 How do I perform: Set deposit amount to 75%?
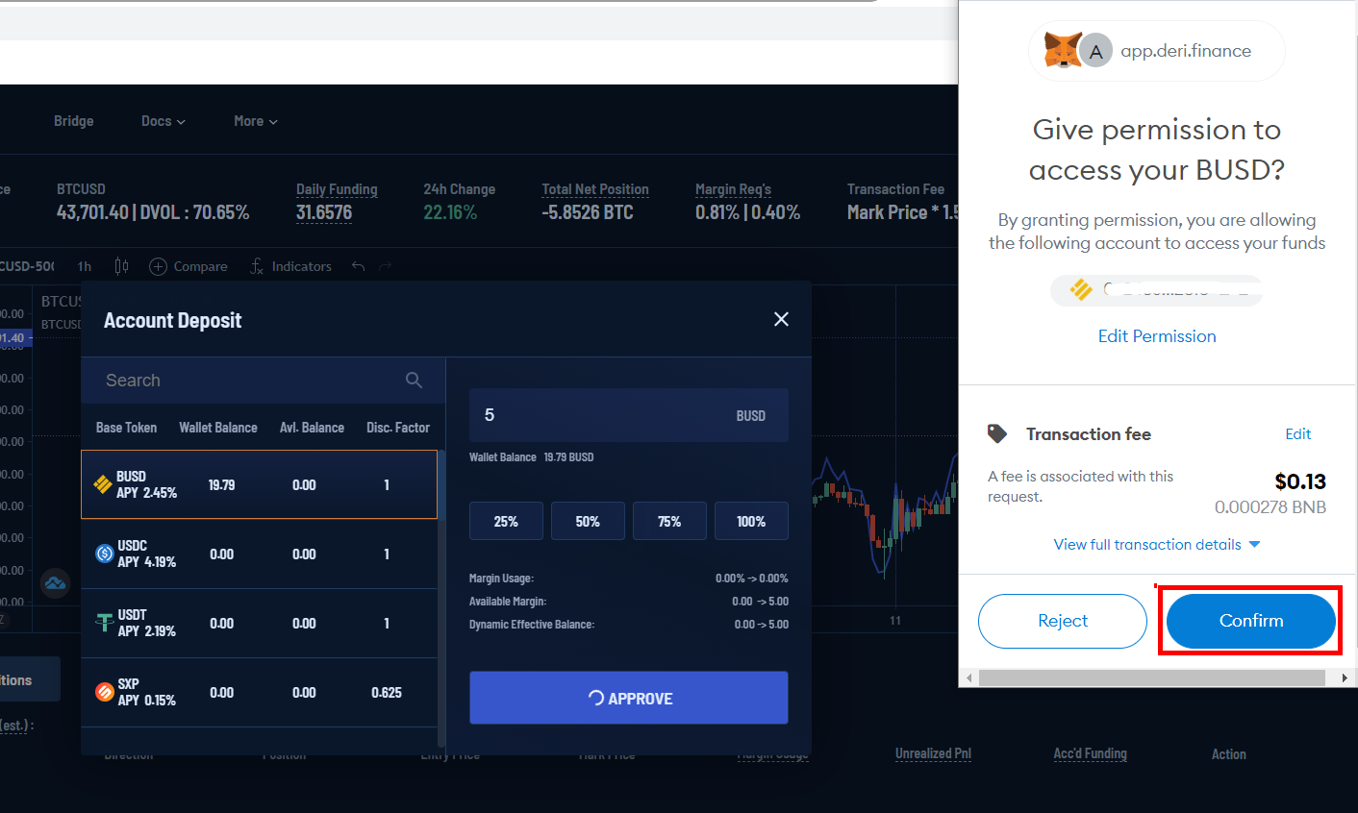point(669,521)
